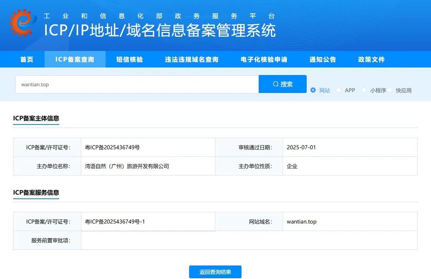The width and height of the screenshot is (431, 279).
Task: Click the 企业 value cell
Action: 350,166
